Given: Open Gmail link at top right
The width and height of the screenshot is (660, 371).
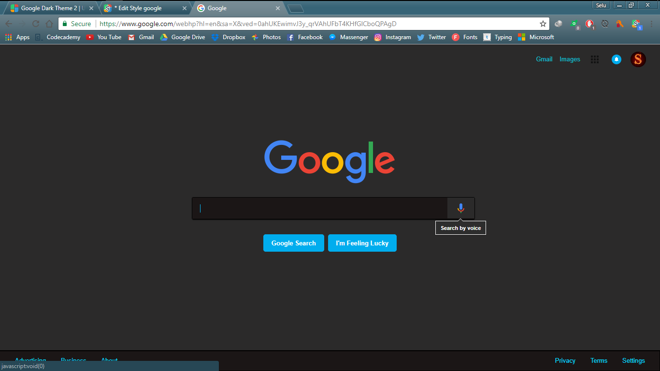Looking at the screenshot, I should click(544, 59).
